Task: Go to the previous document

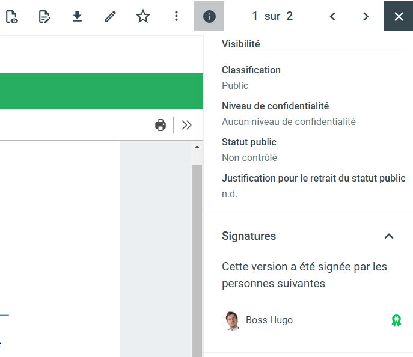Action: click(x=332, y=17)
